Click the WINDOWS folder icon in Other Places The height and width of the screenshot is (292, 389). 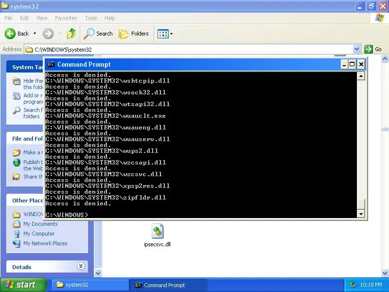pyautogui.click(x=17, y=214)
